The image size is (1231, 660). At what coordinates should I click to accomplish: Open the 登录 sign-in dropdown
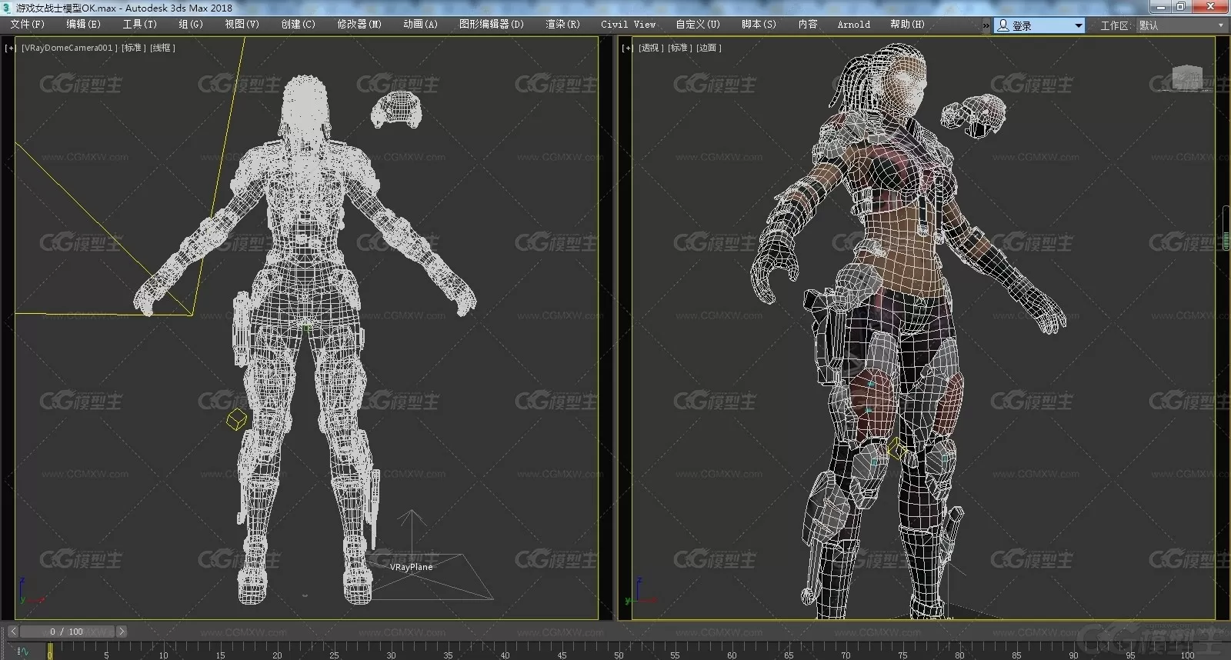click(1040, 25)
